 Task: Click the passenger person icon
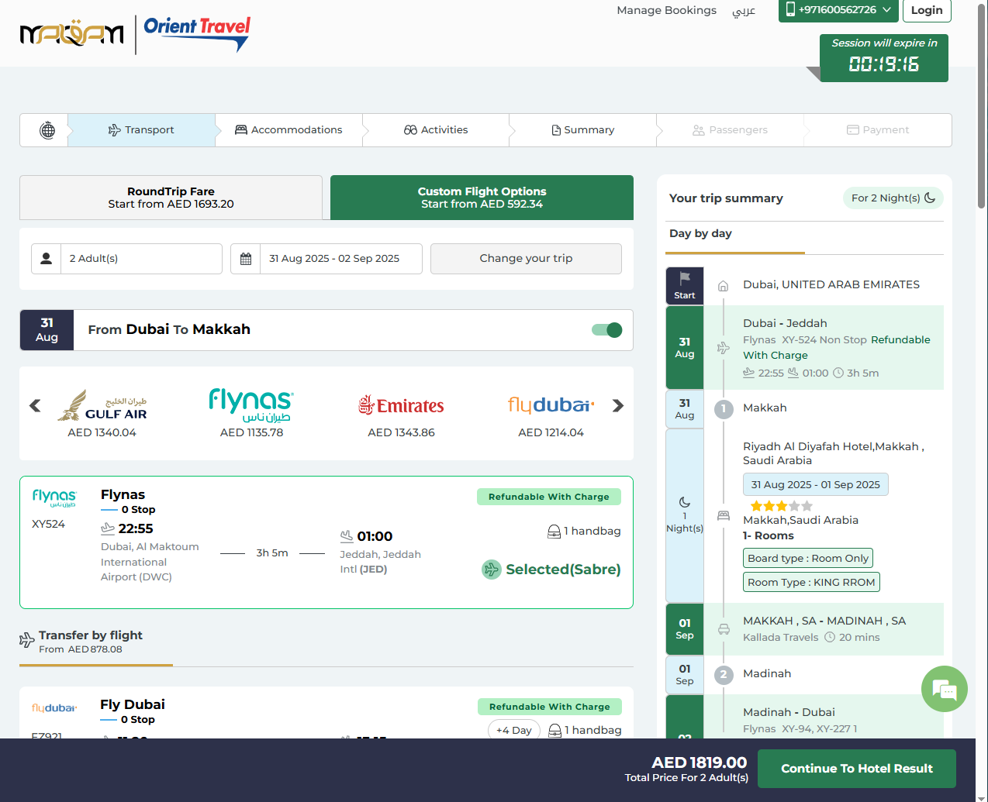click(47, 259)
